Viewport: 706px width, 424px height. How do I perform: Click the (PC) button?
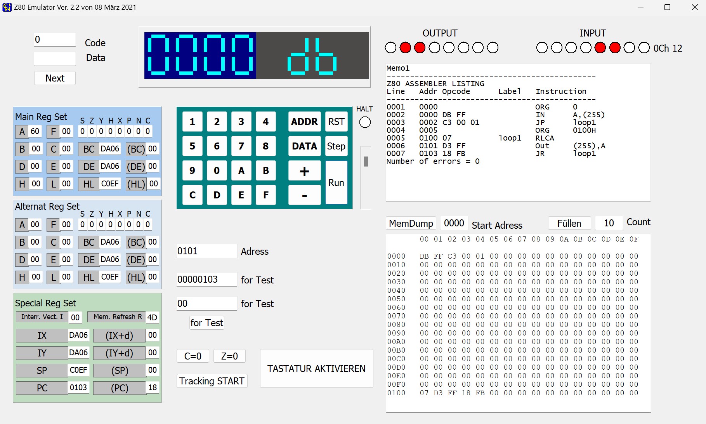(120, 388)
